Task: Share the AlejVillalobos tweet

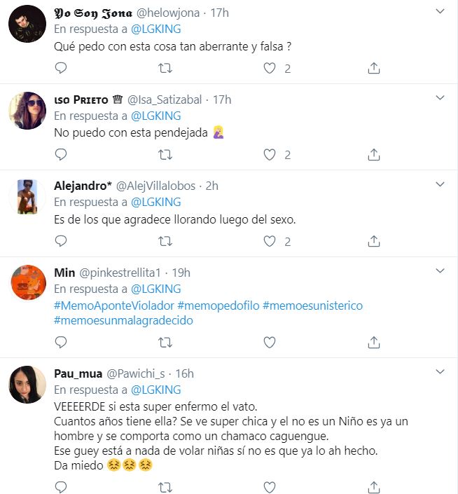Action: point(374,241)
